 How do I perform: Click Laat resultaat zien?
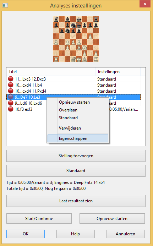click(76, 201)
